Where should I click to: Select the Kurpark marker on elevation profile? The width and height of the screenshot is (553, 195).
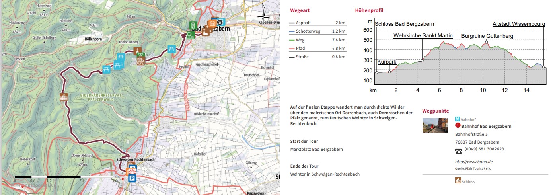389,72
